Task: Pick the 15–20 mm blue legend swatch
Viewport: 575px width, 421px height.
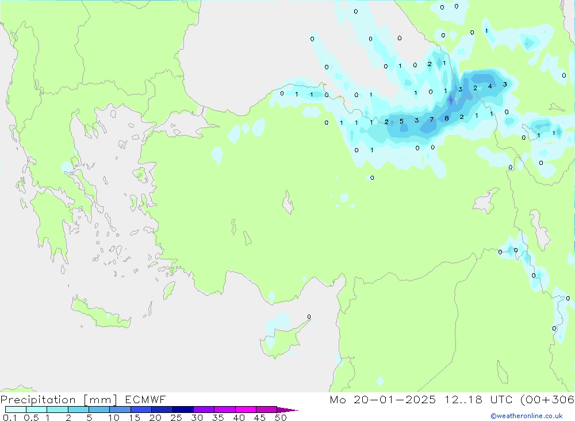Action: click(141, 410)
